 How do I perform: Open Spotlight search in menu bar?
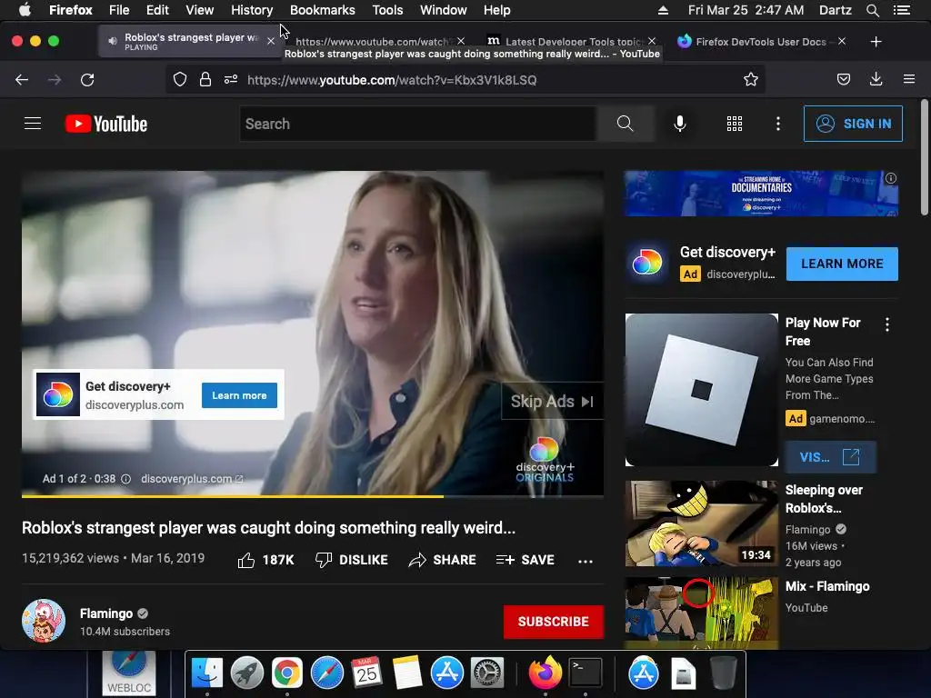tap(872, 10)
